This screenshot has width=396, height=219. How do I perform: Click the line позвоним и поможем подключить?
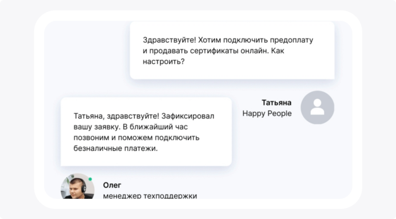[137, 138]
